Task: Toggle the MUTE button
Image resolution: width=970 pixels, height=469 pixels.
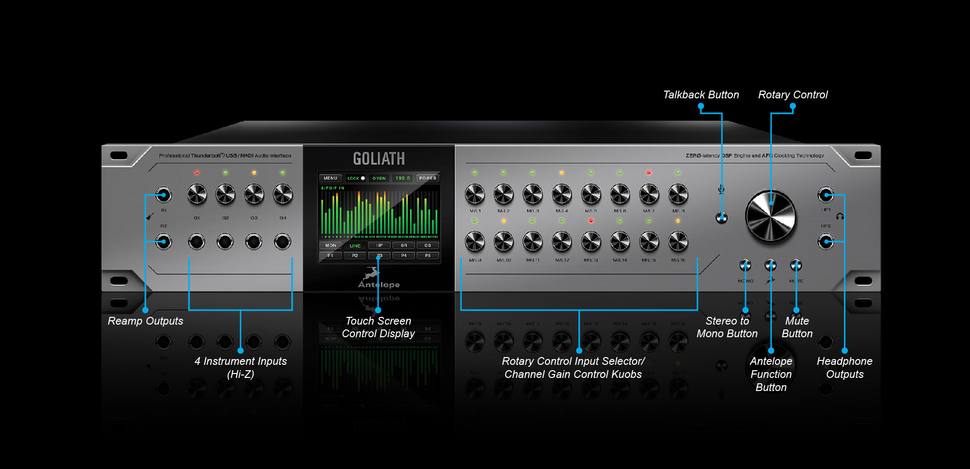Action: (x=795, y=265)
